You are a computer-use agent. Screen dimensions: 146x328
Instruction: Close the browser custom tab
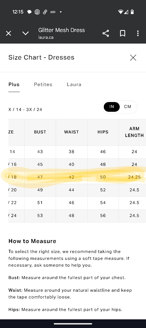(x=9, y=33)
